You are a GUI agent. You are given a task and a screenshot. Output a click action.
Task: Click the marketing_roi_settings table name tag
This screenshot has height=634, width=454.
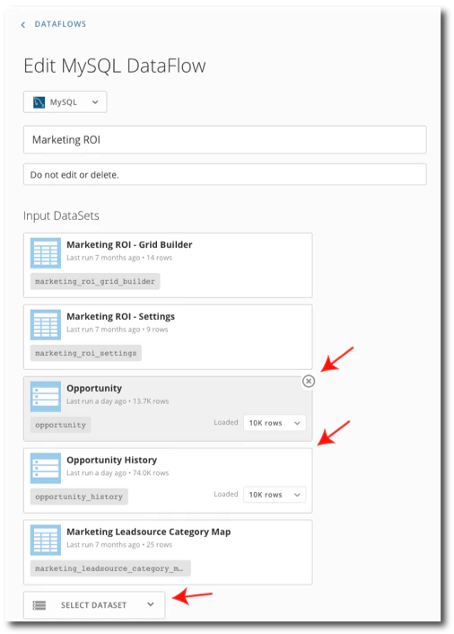coord(85,353)
